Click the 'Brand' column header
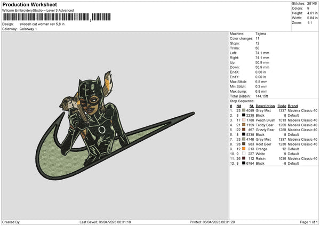The image size is (320, 226). 293,106
